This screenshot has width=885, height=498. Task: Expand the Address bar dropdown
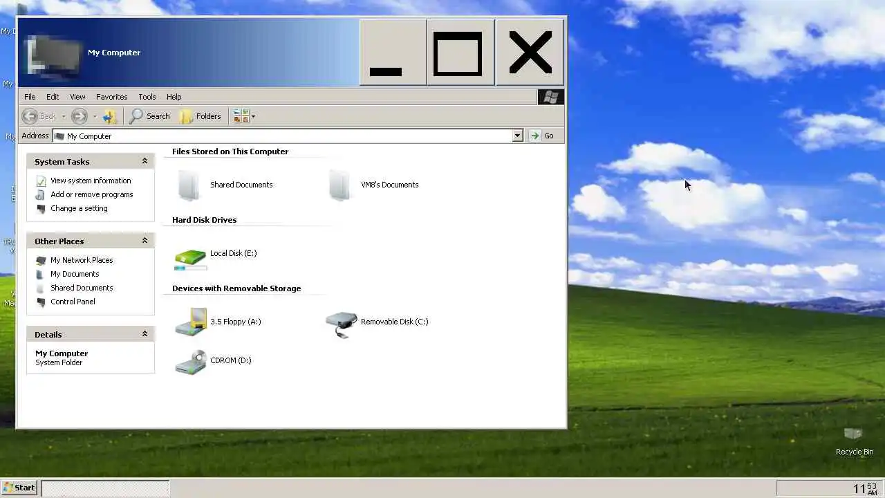(x=517, y=136)
